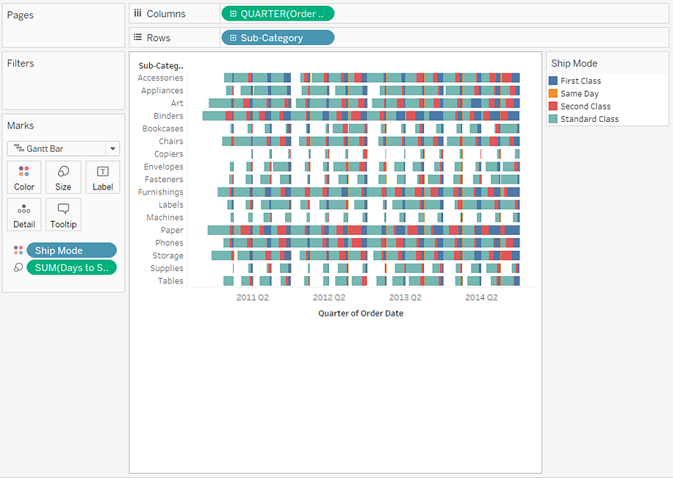Click size icon beside SUM(Days to S.. pill

(x=18, y=268)
